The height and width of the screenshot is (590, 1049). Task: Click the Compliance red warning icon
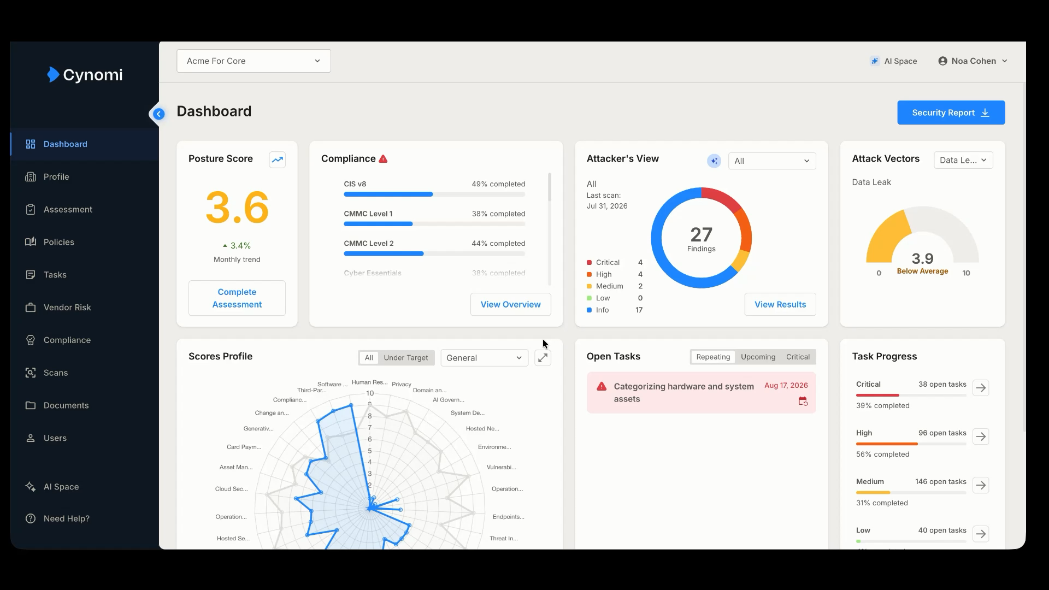coord(383,159)
